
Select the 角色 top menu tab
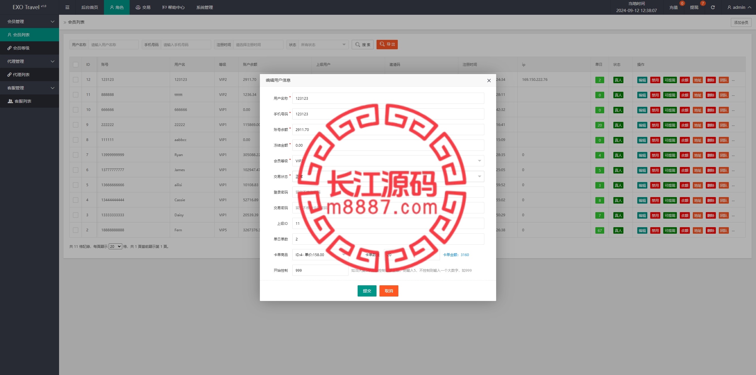pyautogui.click(x=117, y=7)
